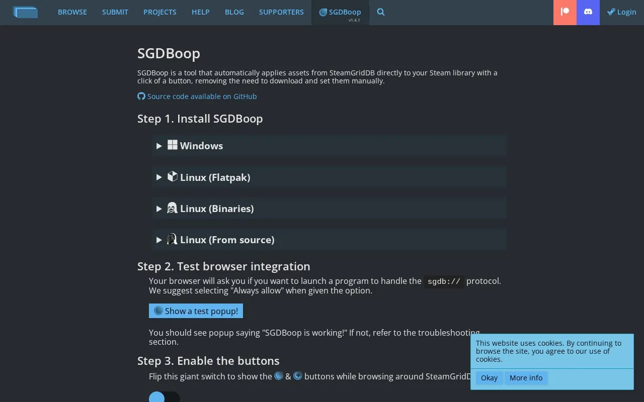Viewport: 644px width, 402px height.
Task: Expand the Windows install section
Action: tap(329, 146)
